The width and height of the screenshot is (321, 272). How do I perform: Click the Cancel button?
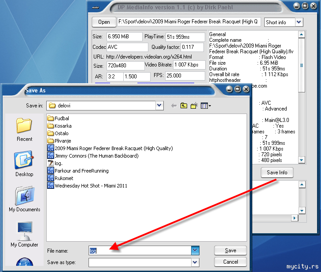230,262
